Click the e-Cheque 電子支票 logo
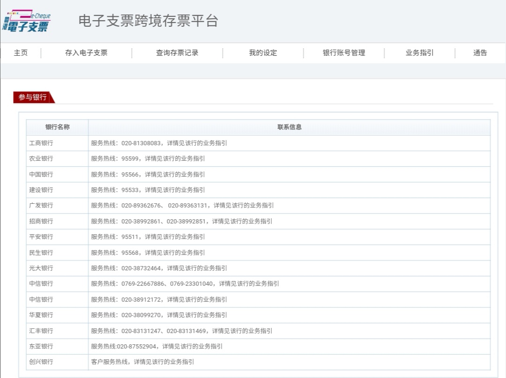 pyautogui.click(x=26, y=21)
